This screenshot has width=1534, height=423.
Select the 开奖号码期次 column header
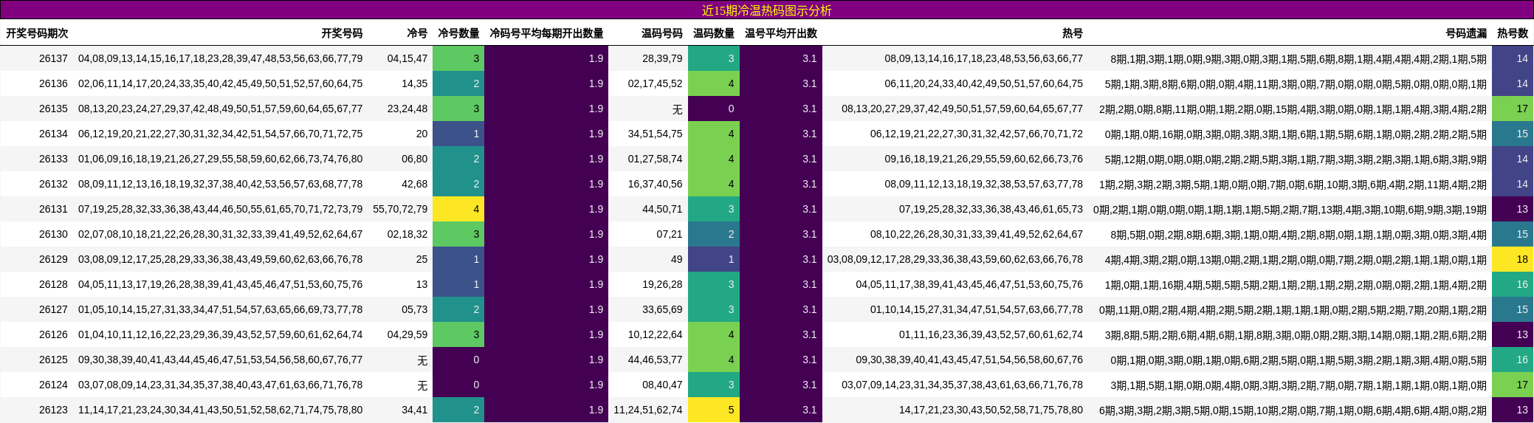tap(37, 33)
